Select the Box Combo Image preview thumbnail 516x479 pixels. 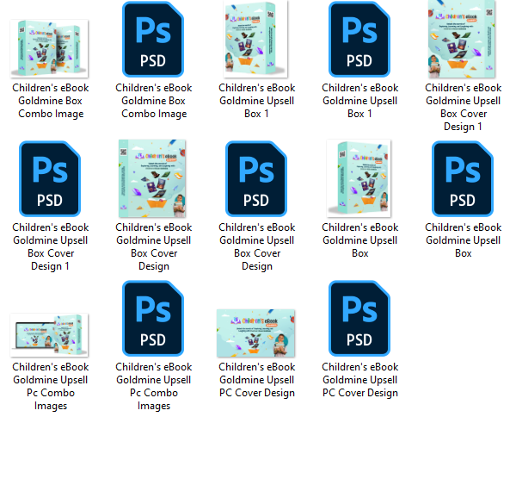(49, 48)
